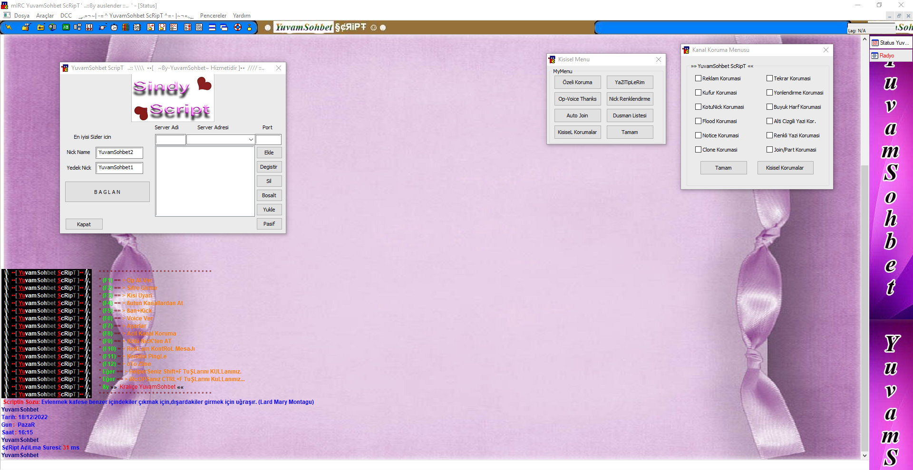Open the Araçlar menu
The height and width of the screenshot is (470, 913).
(45, 16)
